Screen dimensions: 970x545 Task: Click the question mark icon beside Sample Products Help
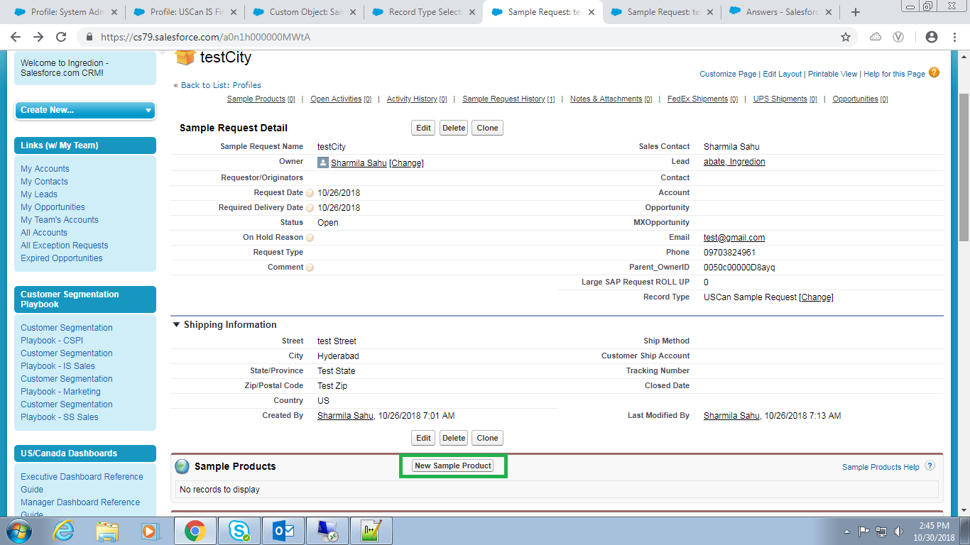(930, 466)
